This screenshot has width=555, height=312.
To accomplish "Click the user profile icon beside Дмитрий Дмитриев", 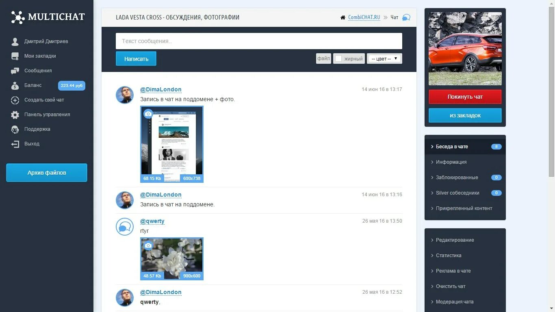I will point(15,41).
